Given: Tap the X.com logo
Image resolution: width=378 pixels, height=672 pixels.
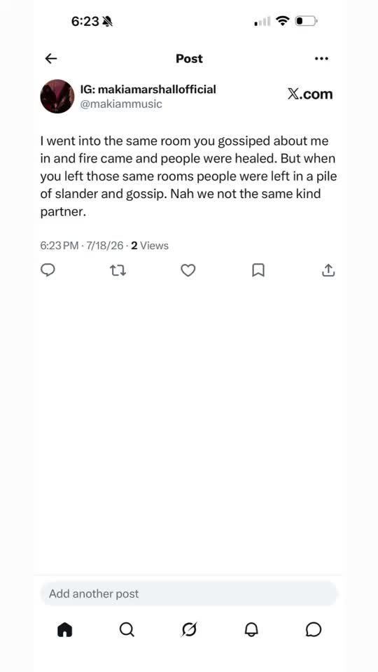Looking at the screenshot, I should 310,94.
